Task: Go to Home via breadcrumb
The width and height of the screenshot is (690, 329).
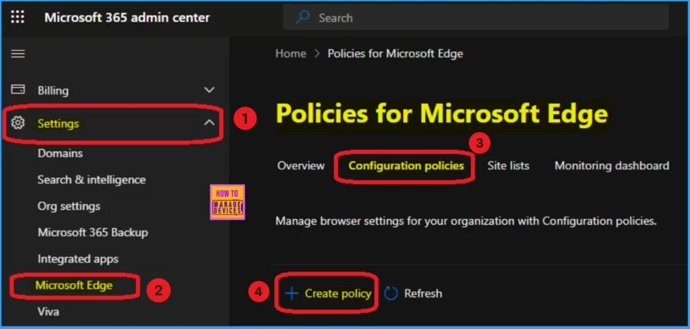Action: (x=291, y=54)
